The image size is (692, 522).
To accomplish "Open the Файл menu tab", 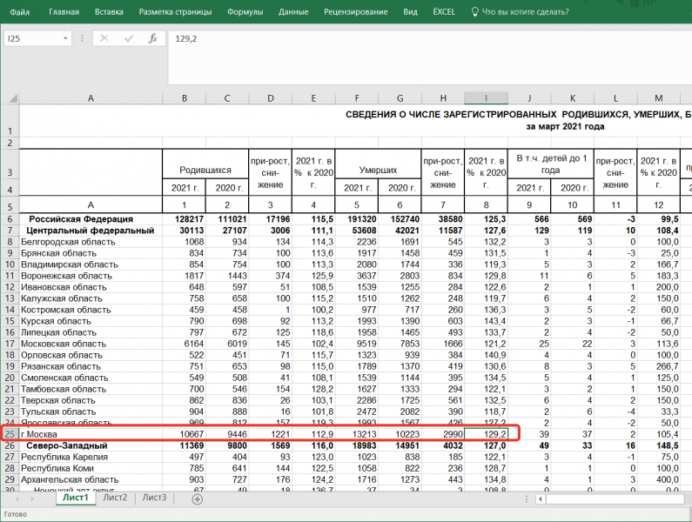I will (x=19, y=12).
